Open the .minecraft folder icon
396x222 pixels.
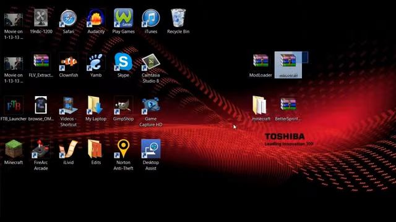pyautogui.click(x=260, y=105)
